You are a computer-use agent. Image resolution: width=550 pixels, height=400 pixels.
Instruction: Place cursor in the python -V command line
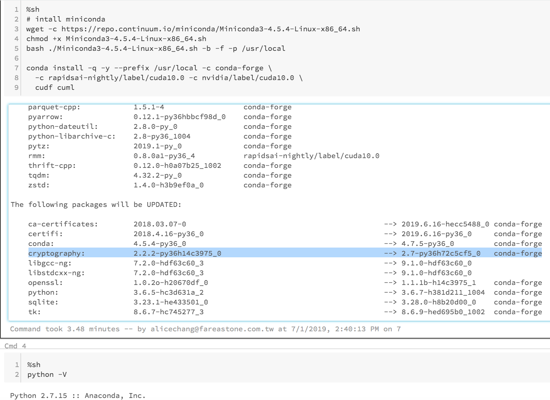point(47,374)
